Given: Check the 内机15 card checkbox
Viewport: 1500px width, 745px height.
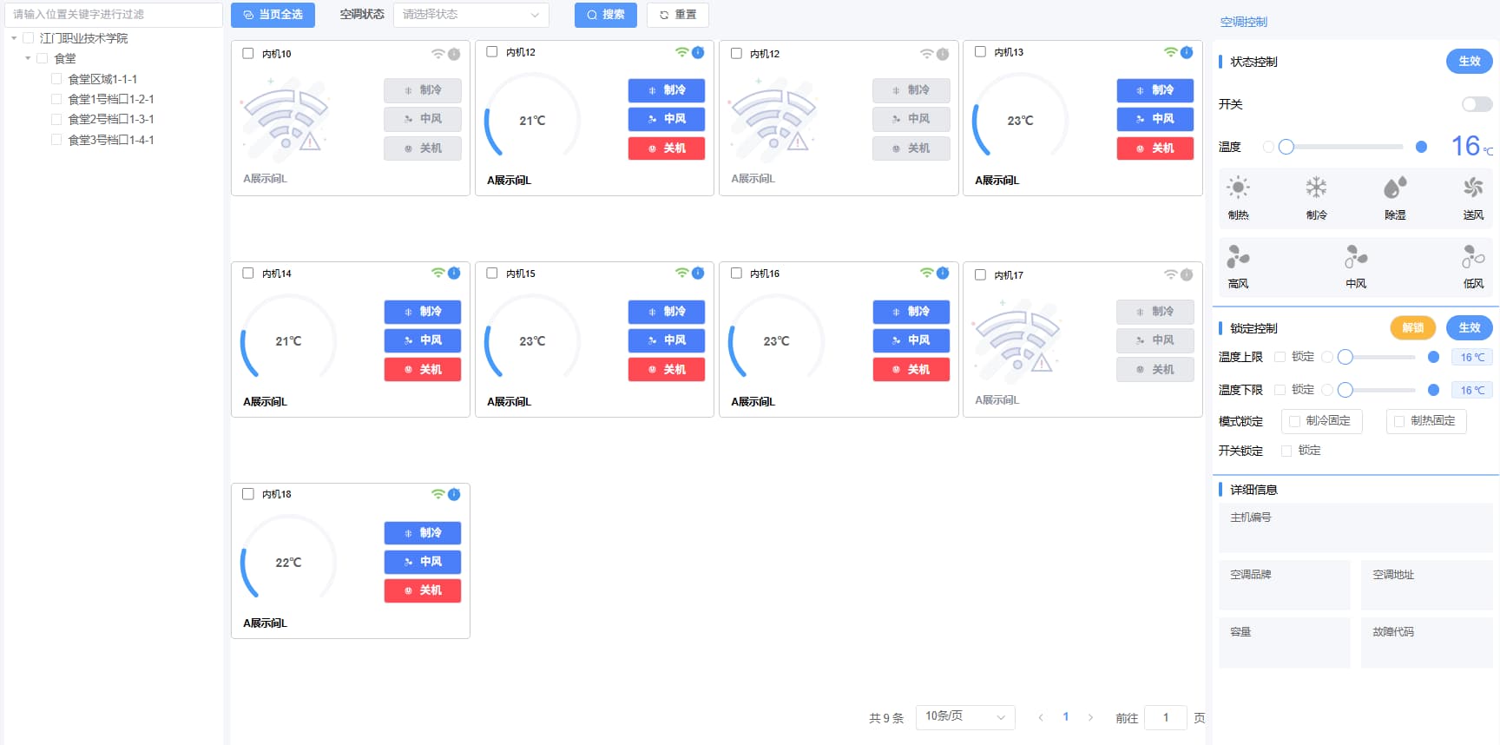Looking at the screenshot, I should 492,273.
